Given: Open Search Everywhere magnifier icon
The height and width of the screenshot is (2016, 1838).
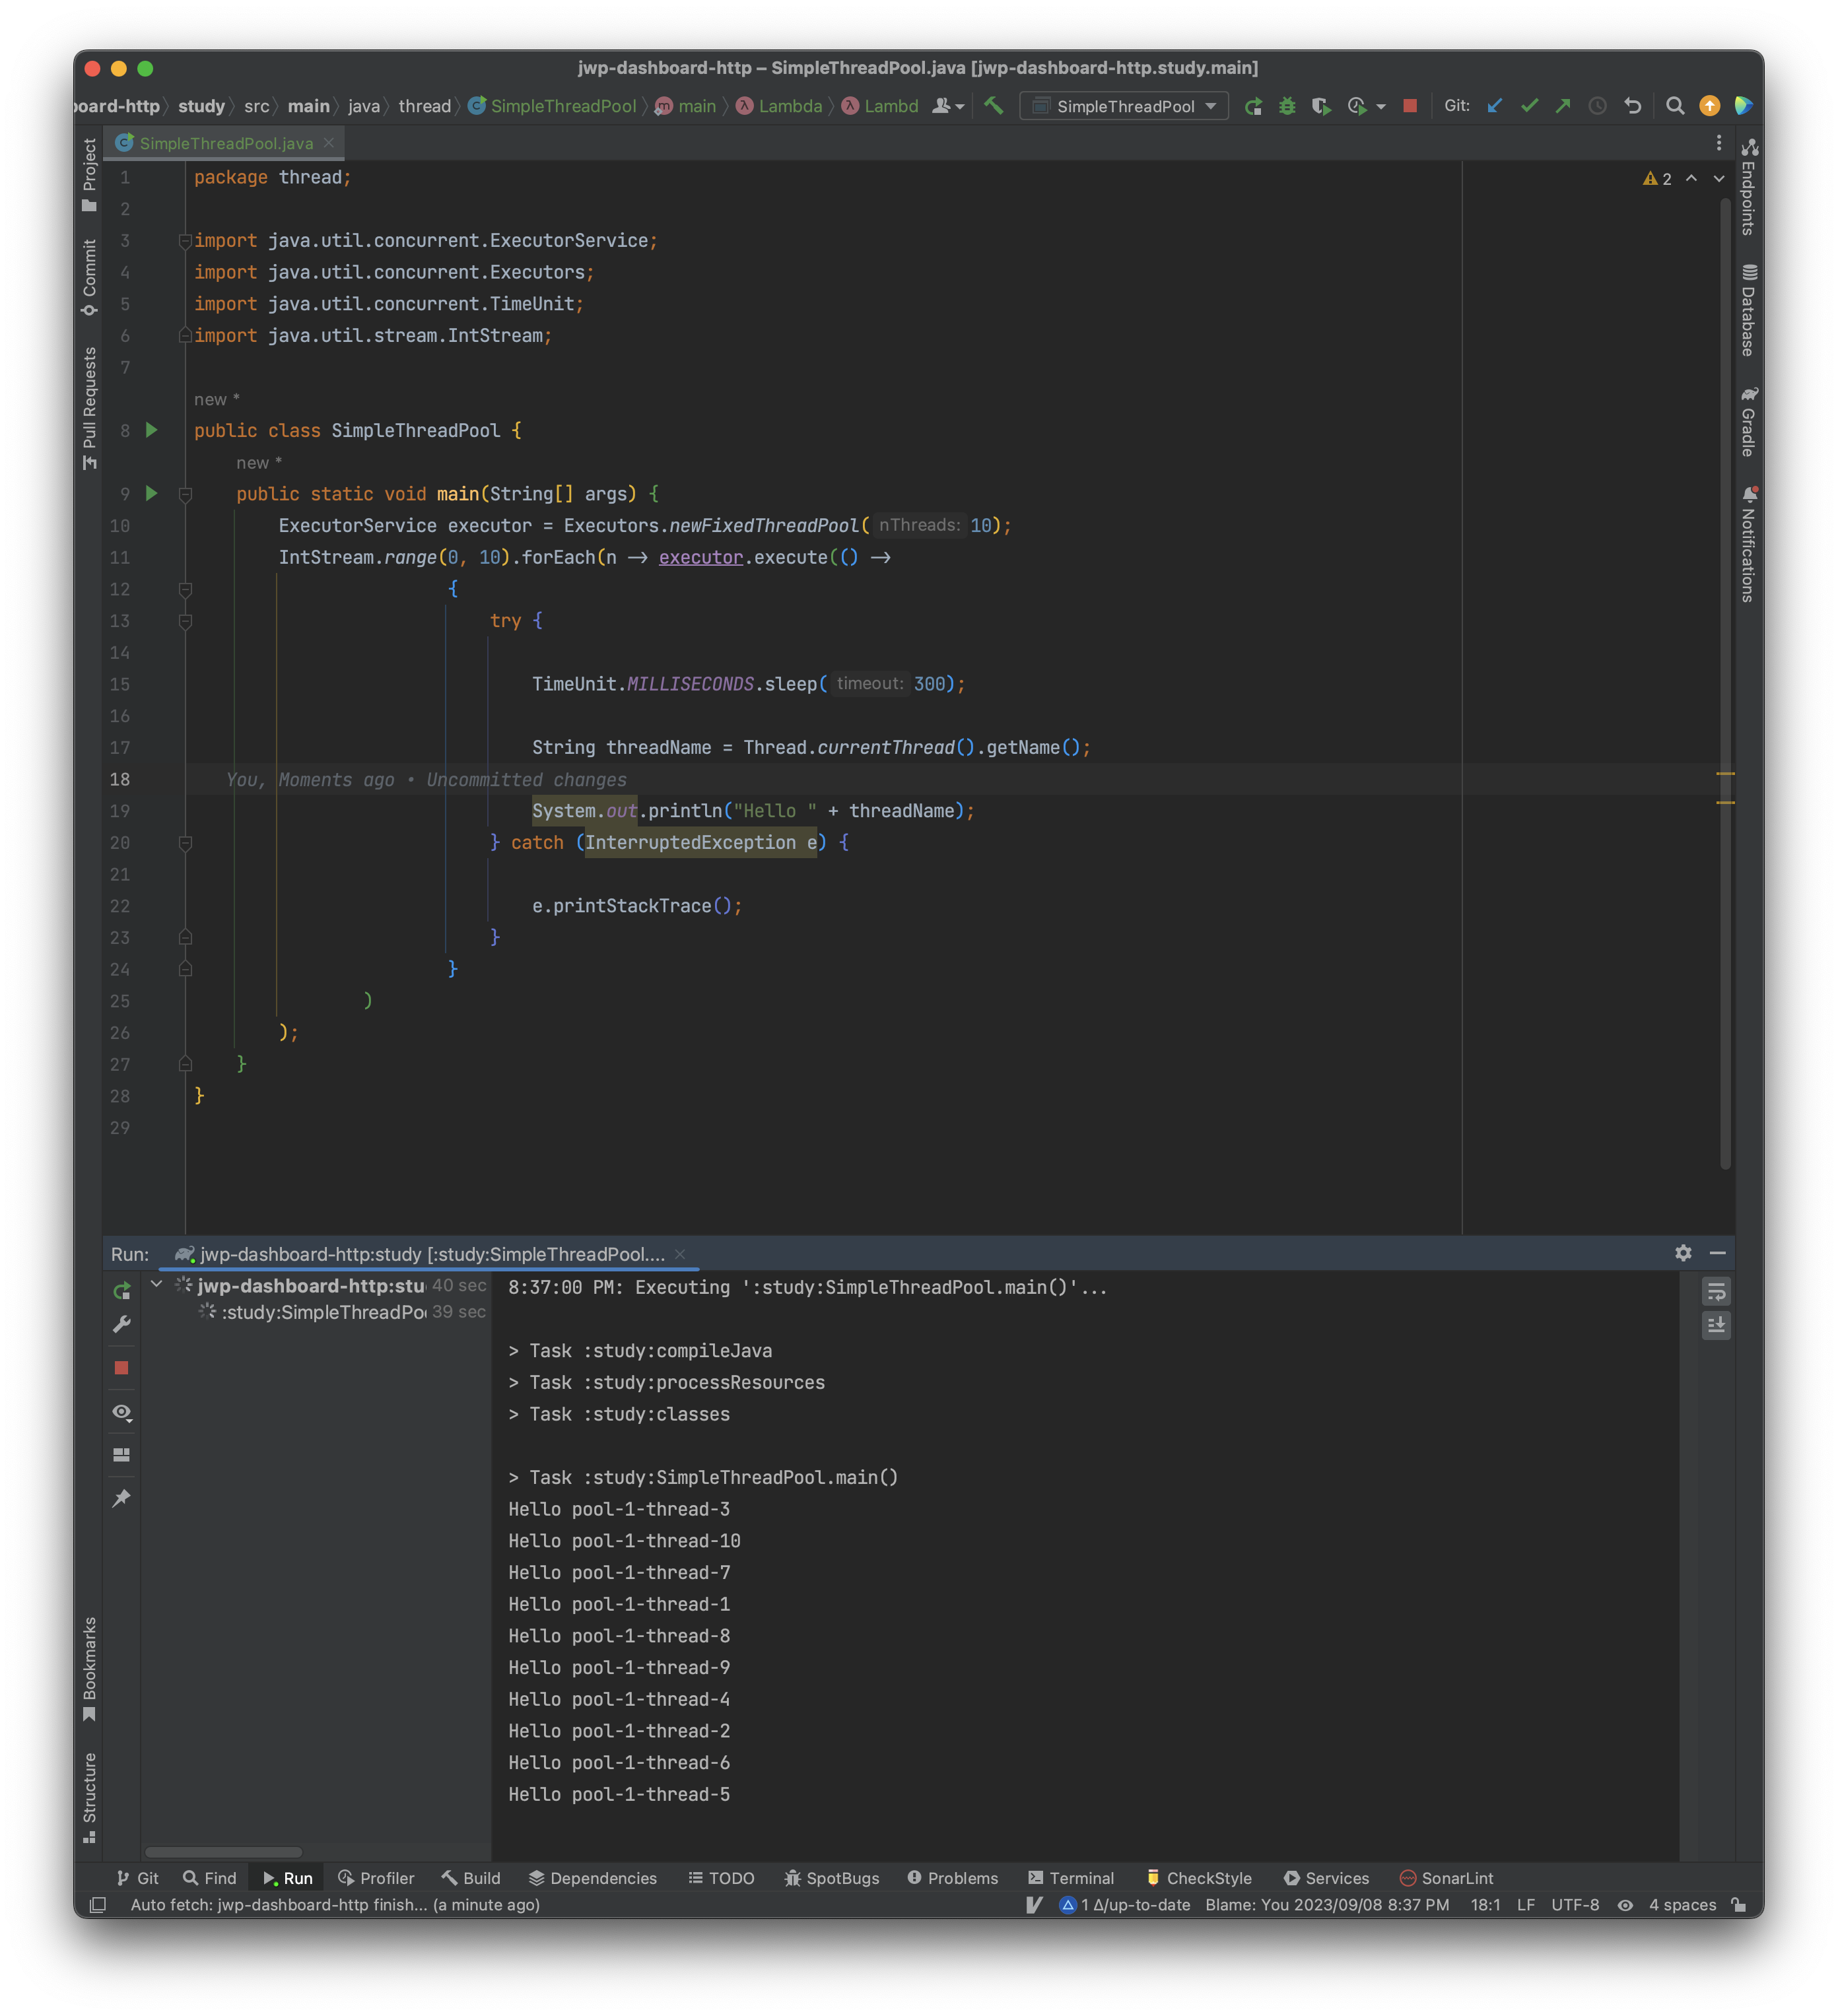Looking at the screenshot, I should [x=1675, y=106].
